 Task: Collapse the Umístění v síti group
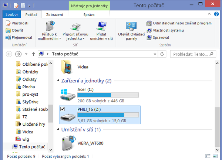coord(58,129)
